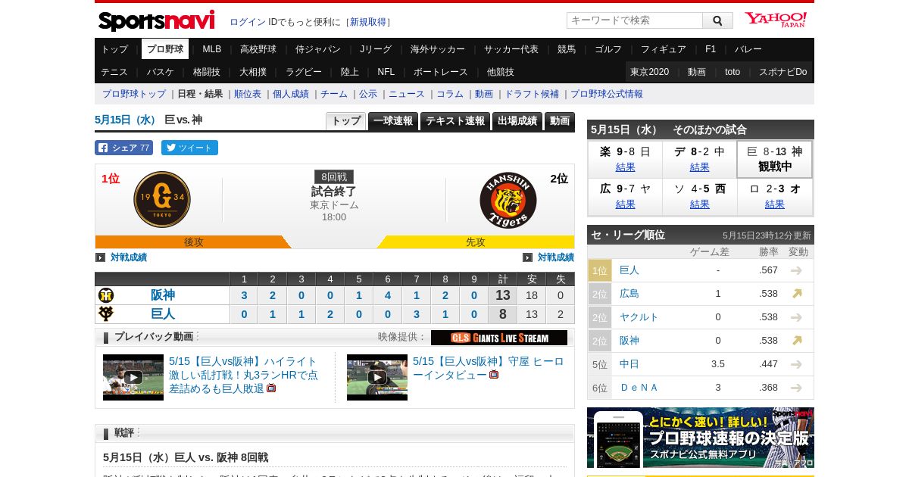The width and height of the screenshot is (909, 477).
Task: Open the 高校野球 nav item
Action: (x=258, y=49)
